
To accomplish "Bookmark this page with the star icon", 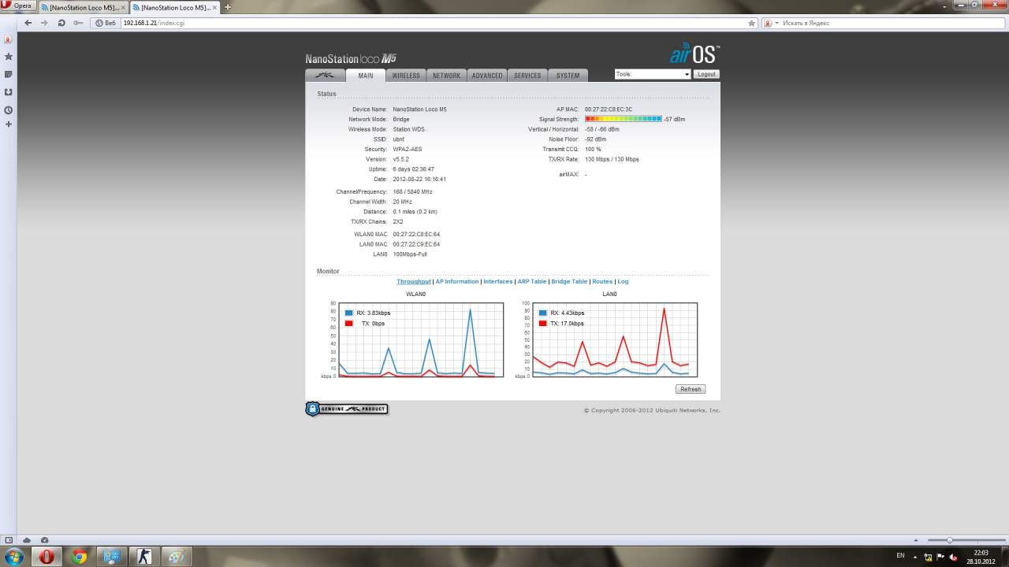I will point(752,23).
